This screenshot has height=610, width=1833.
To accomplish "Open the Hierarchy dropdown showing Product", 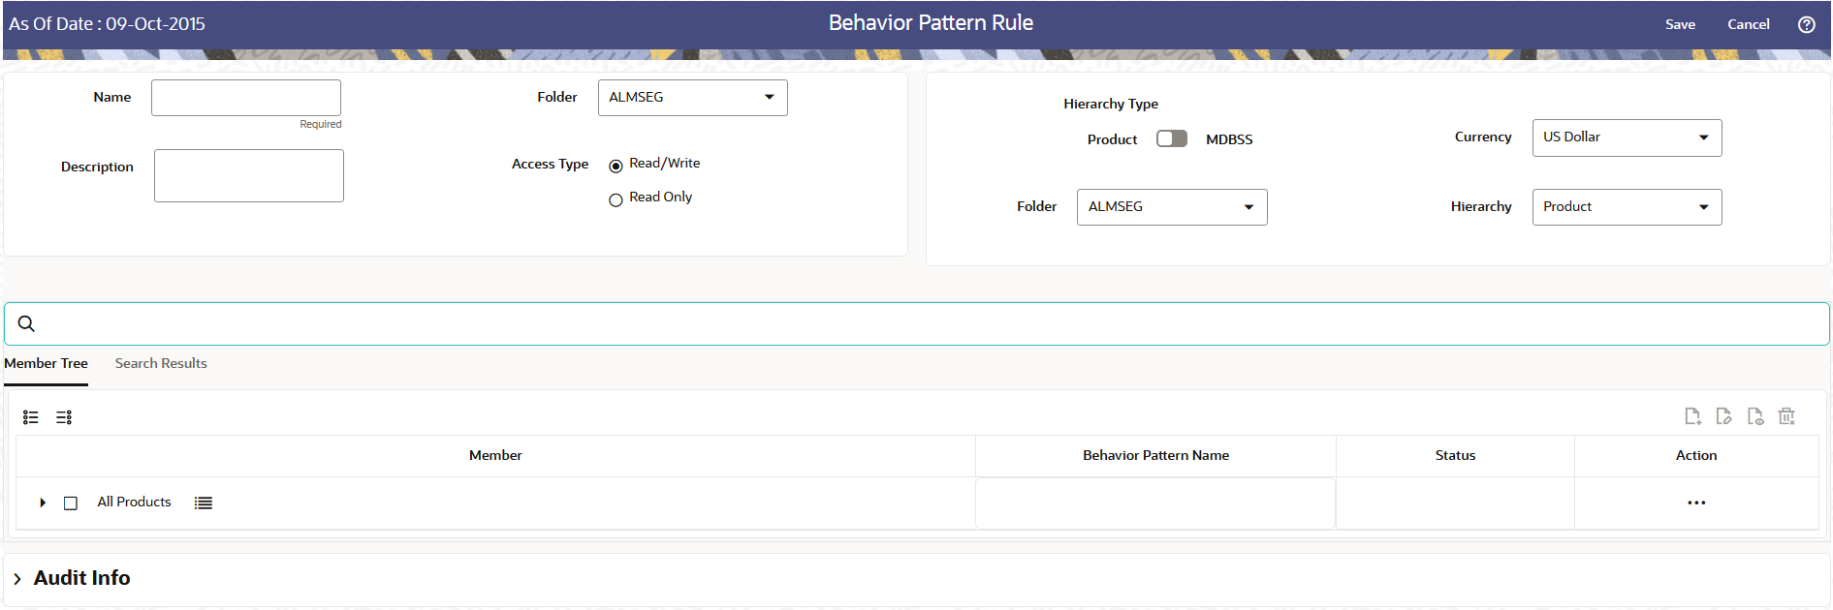I will pyautogui.click(x=1627, y=207).
